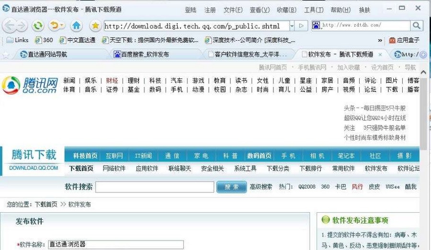Click hot keyword QQ2008

click(307, 187)
